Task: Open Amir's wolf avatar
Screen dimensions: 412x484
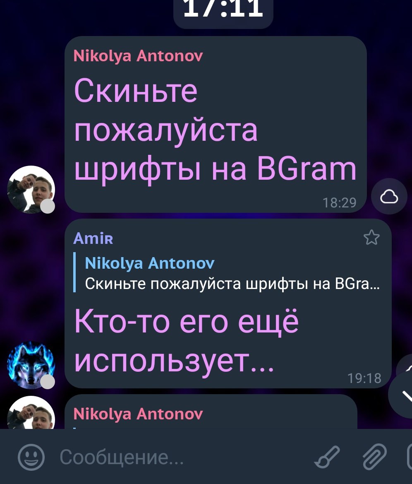Action: click(x=31, y=365)
